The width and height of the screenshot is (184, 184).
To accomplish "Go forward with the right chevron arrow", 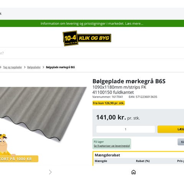I will click(x=50, y=172).
